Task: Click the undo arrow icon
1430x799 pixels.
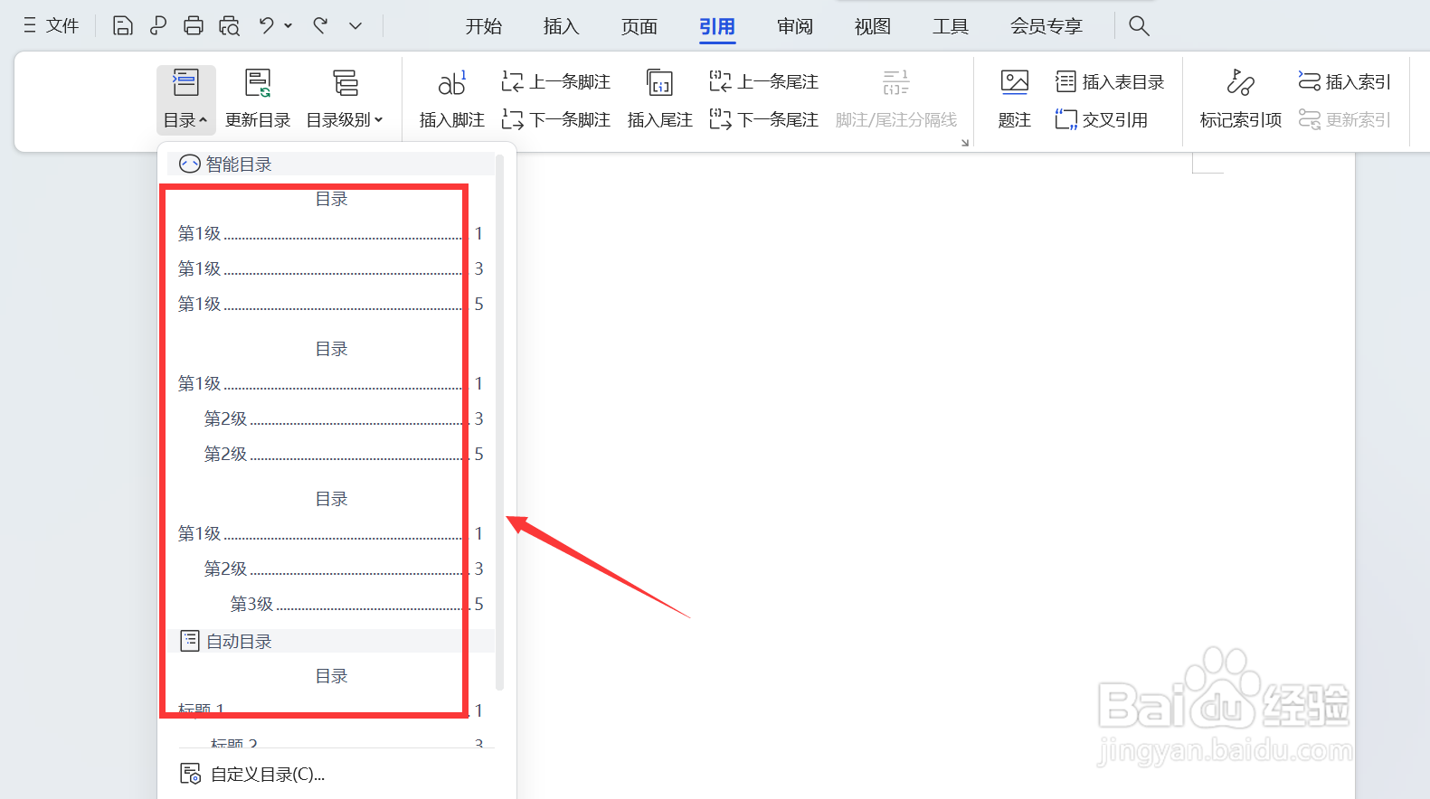Action: coord(266,25)
